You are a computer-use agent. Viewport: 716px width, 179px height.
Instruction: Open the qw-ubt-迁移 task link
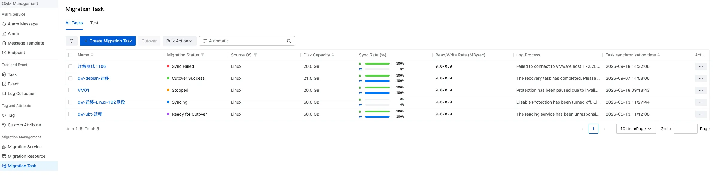coord(90,114)
